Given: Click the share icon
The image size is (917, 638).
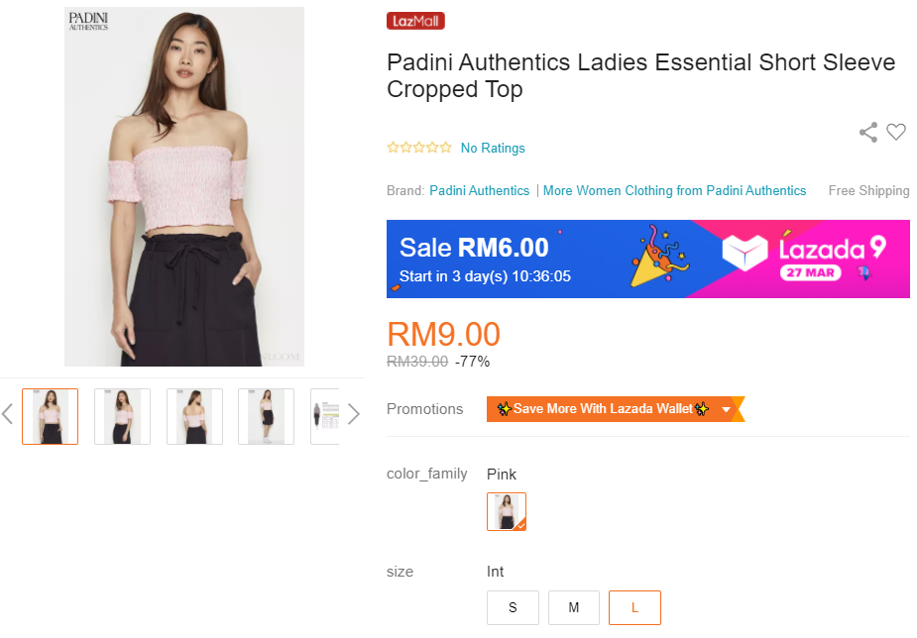Looking at the screenshot, I should [868, 132].
